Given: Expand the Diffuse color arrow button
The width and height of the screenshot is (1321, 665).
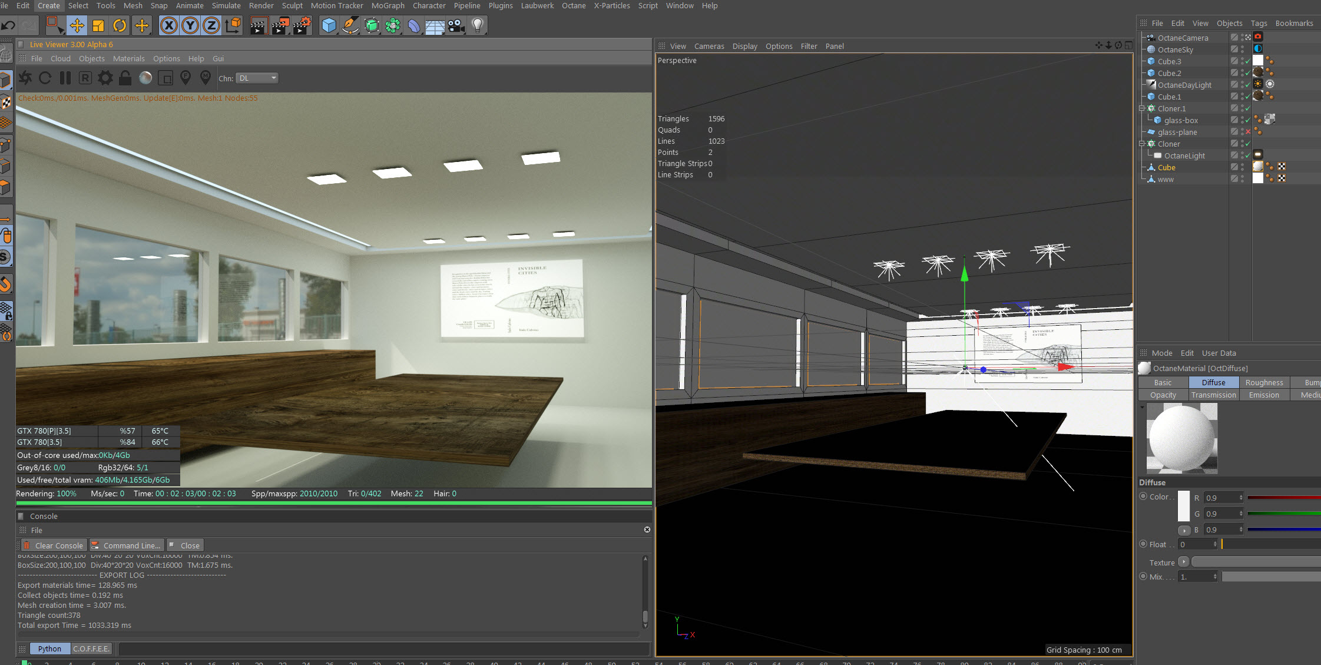Looking at the screenshot, I should [x=1184, y=530].
